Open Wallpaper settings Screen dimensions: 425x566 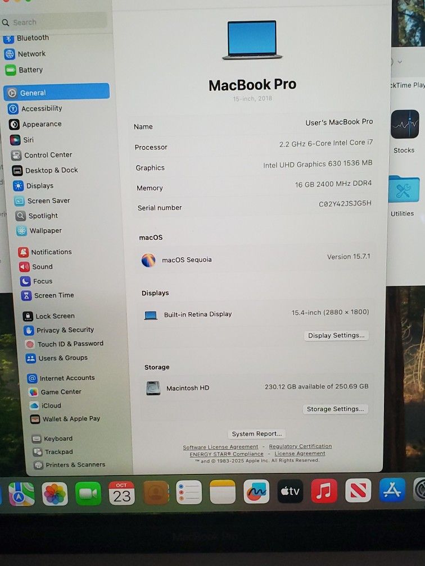click(x=39, y=231)
